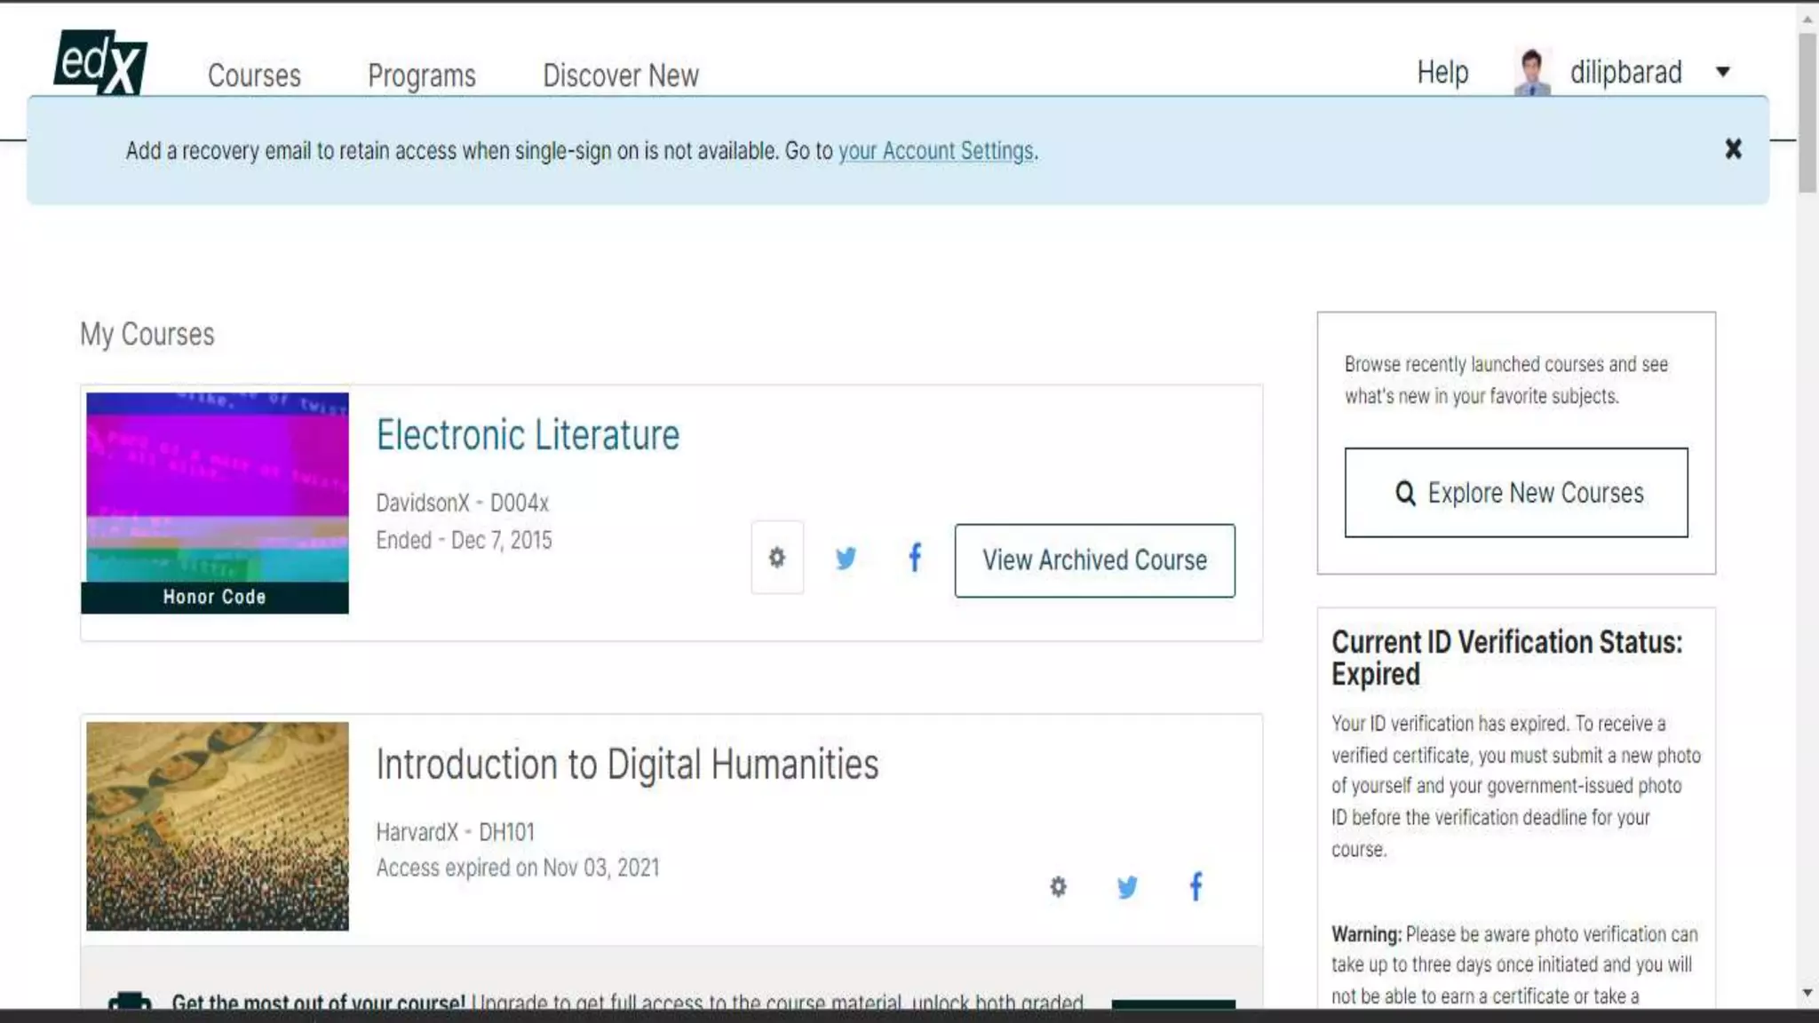Click the Introduction to Digital Humanities thumbnail
The image size is (1819, 1023).
point(218,826)
